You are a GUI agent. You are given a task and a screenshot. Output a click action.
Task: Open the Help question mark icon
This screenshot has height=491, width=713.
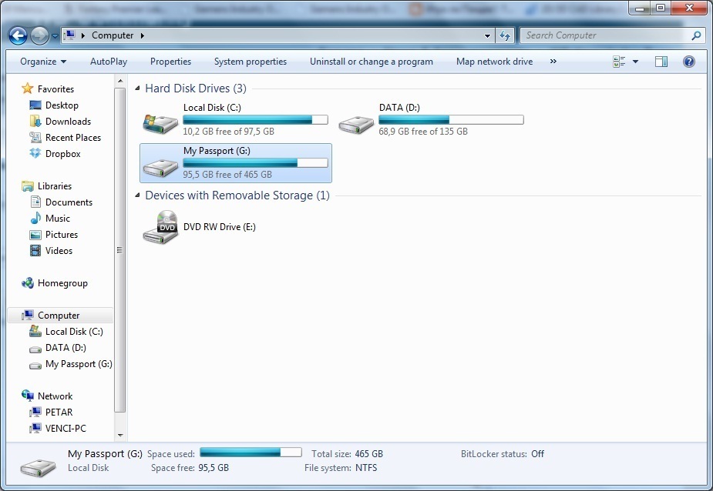pyautogui.click(x=689, y=62)
